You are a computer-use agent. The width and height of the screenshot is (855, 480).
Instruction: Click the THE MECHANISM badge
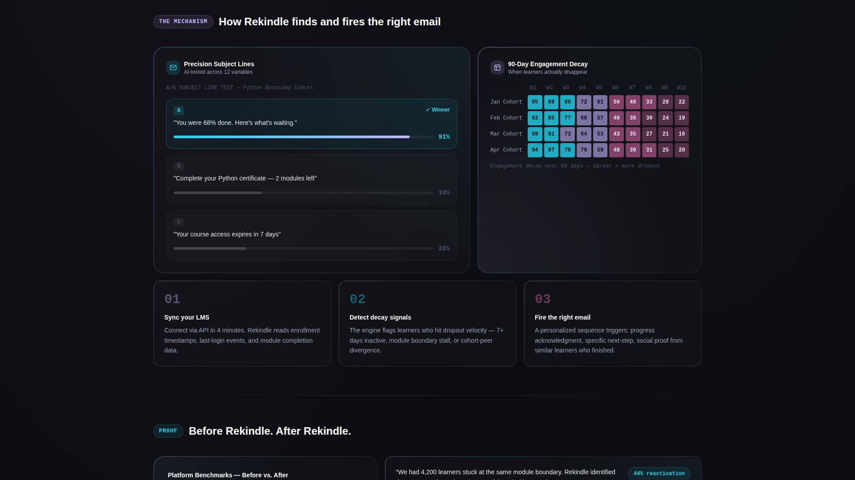point(183,22)
